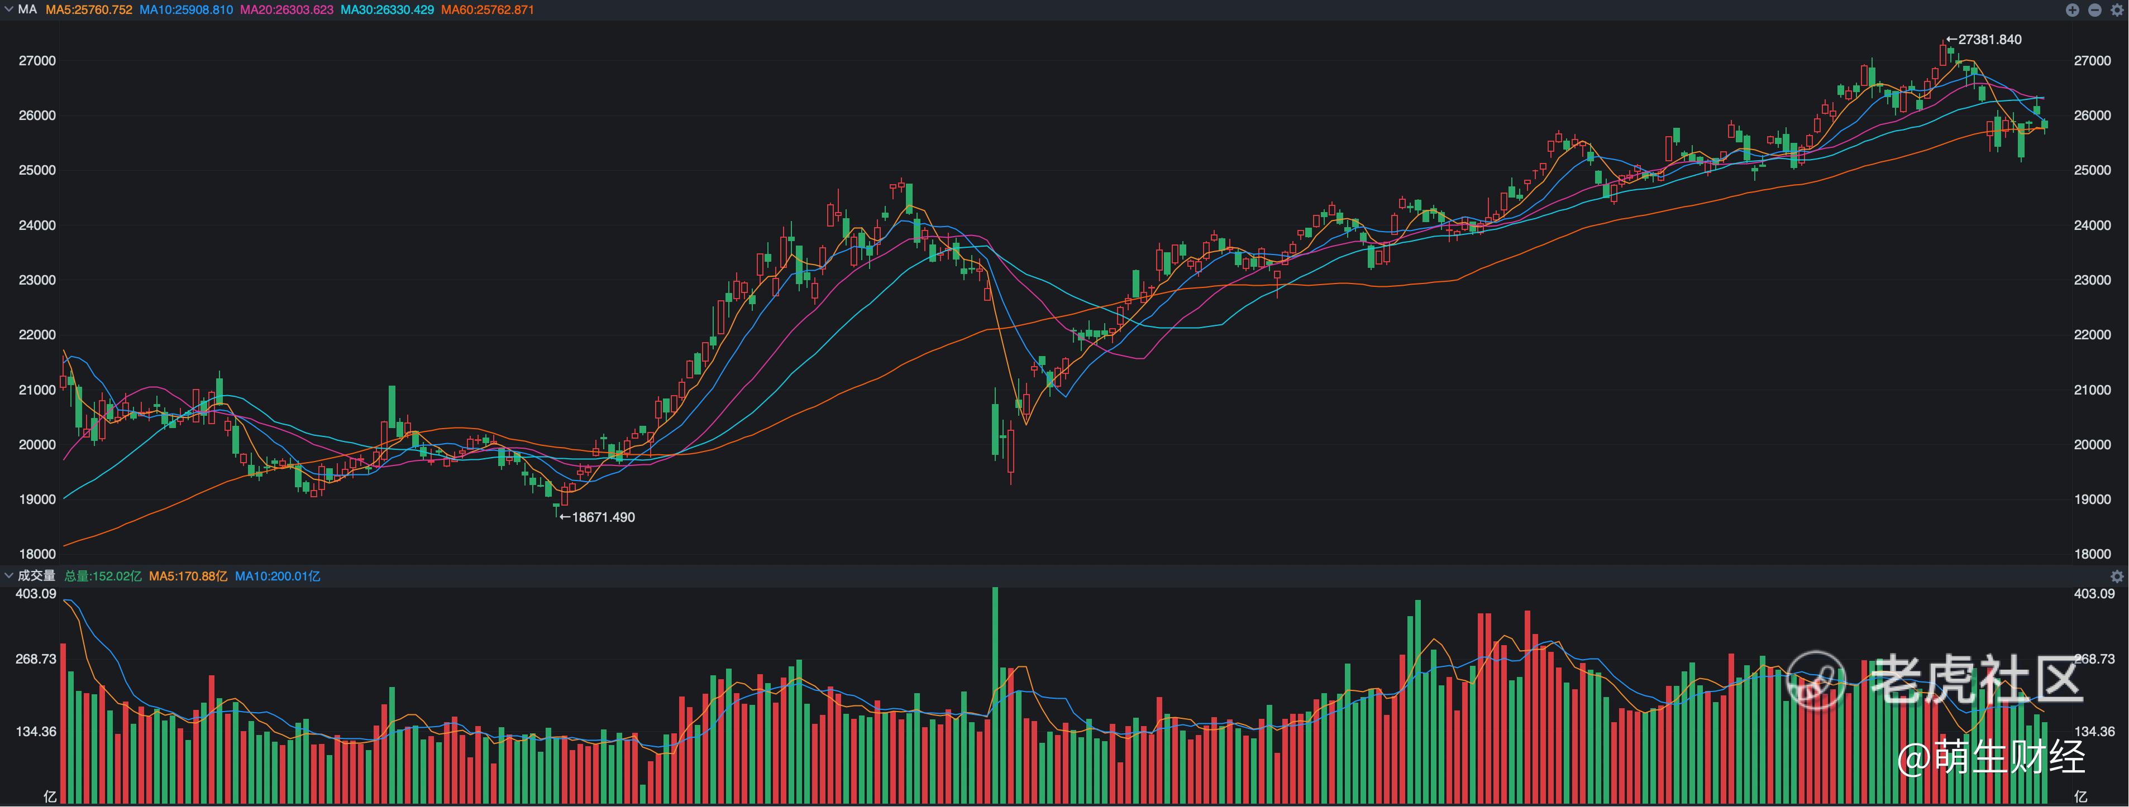Image resolution: width=2129 pixels, height=807 pixels.
Task: Click the MA20:26303.623 legend entry
Action: point(286,10)
